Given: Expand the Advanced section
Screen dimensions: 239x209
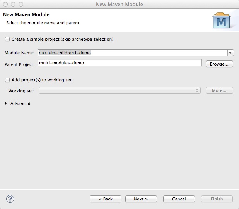Looking at the screenshot, I should [6, 104].
